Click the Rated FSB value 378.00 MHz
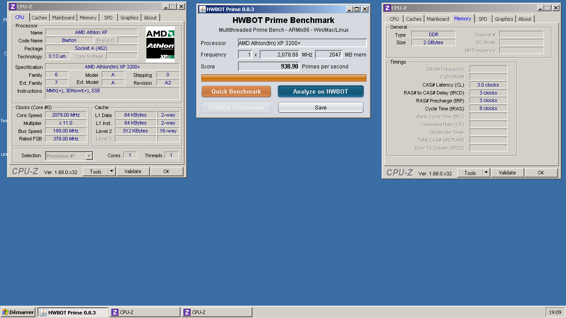Viewport: 566px width, 318px height. [x=65, y=139]
